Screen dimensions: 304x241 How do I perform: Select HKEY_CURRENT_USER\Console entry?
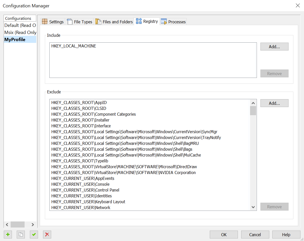point(80,184)
